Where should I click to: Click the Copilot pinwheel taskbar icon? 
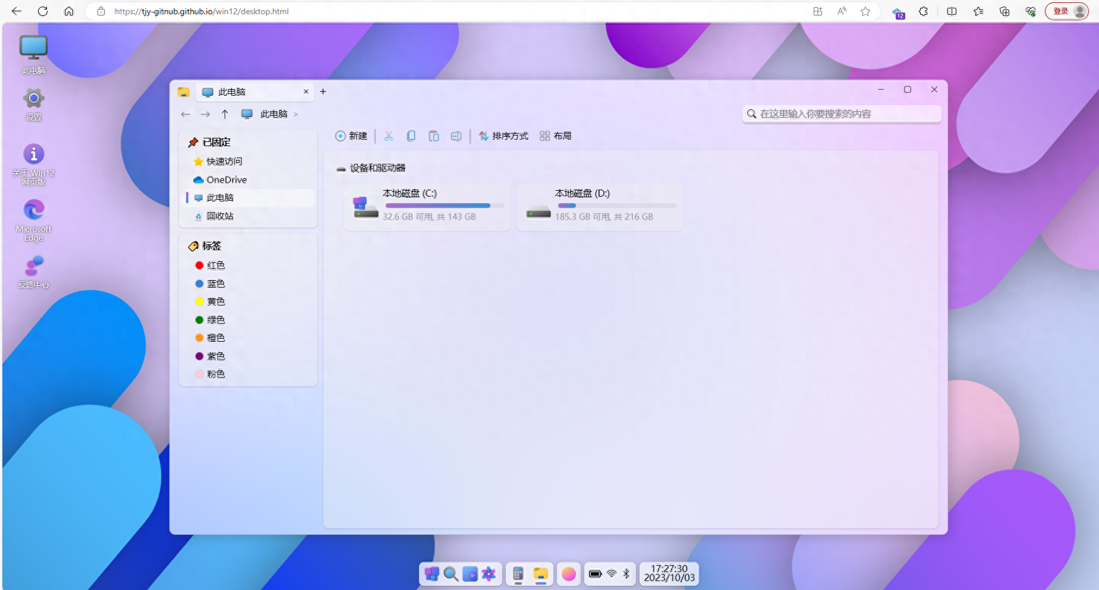[x=489, y=574]
